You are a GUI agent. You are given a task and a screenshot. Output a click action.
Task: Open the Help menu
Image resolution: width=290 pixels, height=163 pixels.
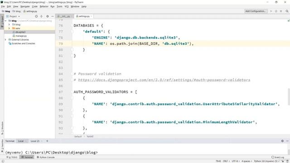coord(84,6)
